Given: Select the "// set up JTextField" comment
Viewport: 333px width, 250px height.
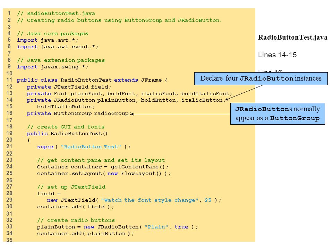Looking at the screenshot, I should 71,187.
